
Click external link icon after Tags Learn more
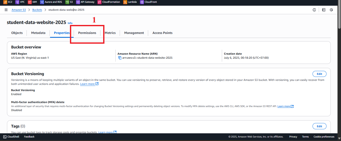pyautogui.click(x=115, y=132)
